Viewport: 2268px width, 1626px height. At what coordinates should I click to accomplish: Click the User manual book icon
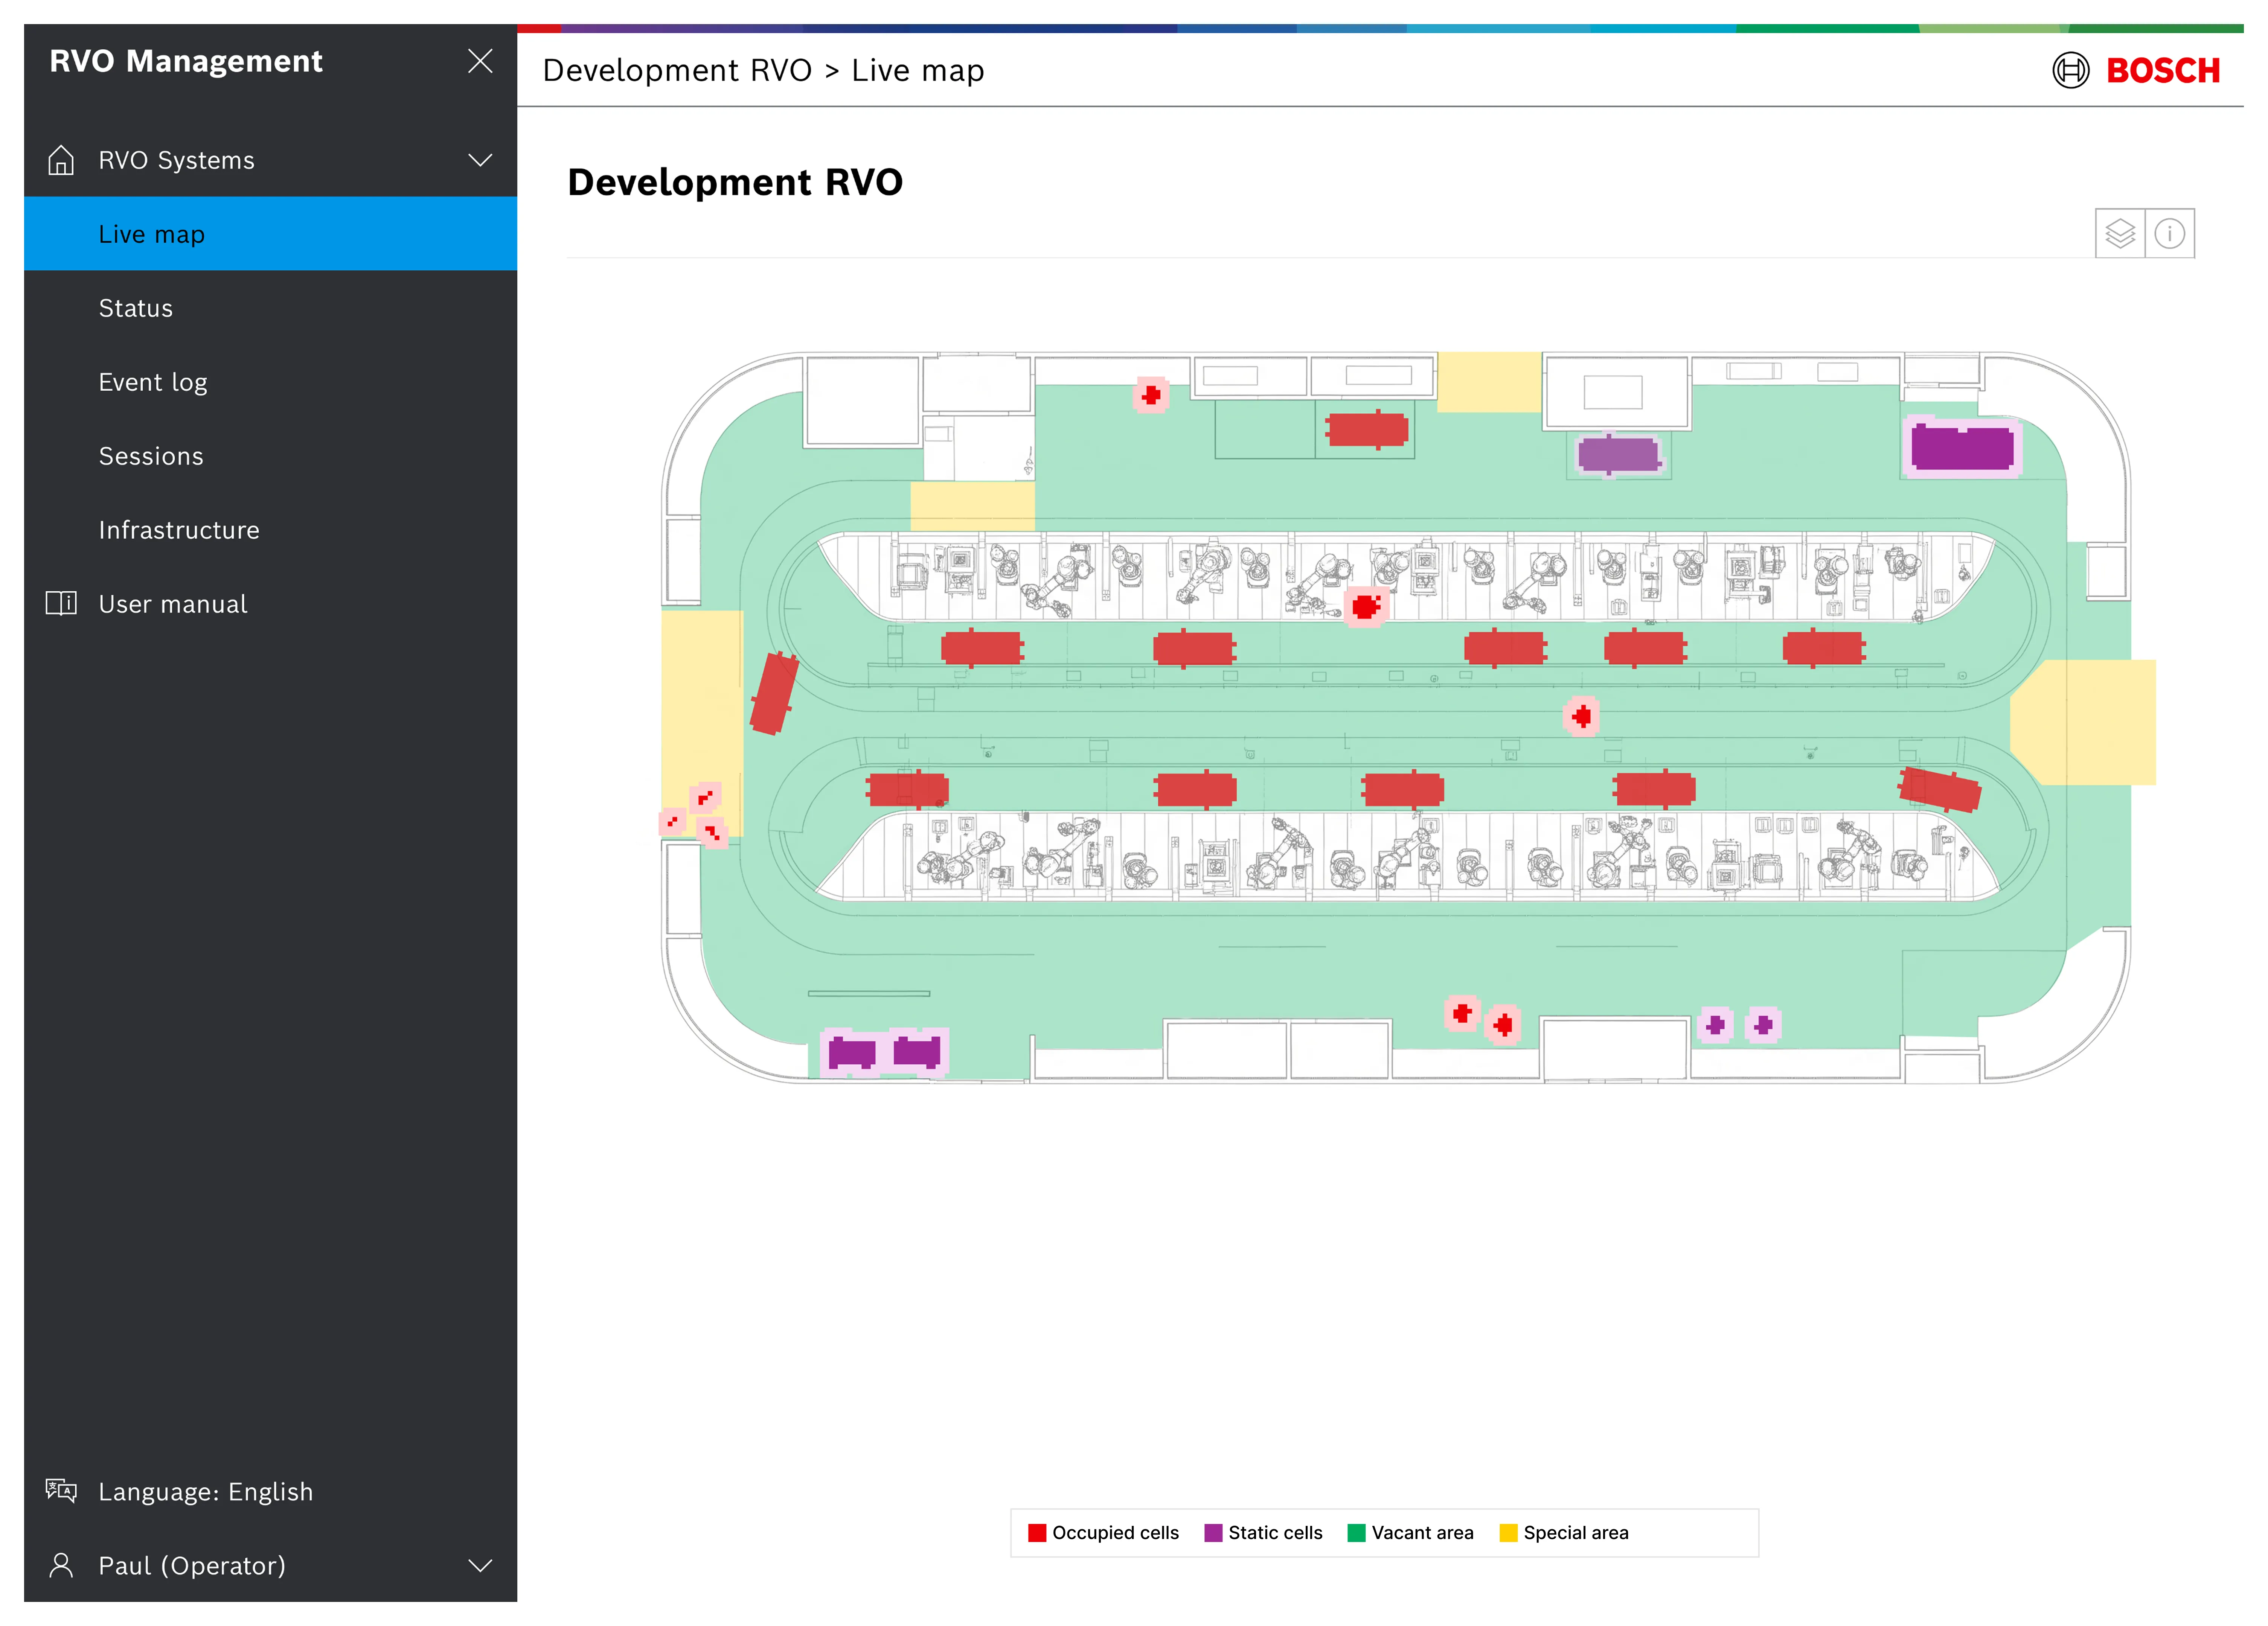click(x=61, y=603)
